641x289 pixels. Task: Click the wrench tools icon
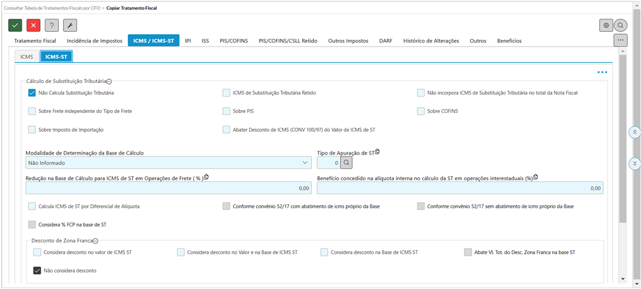click(70, 25)
